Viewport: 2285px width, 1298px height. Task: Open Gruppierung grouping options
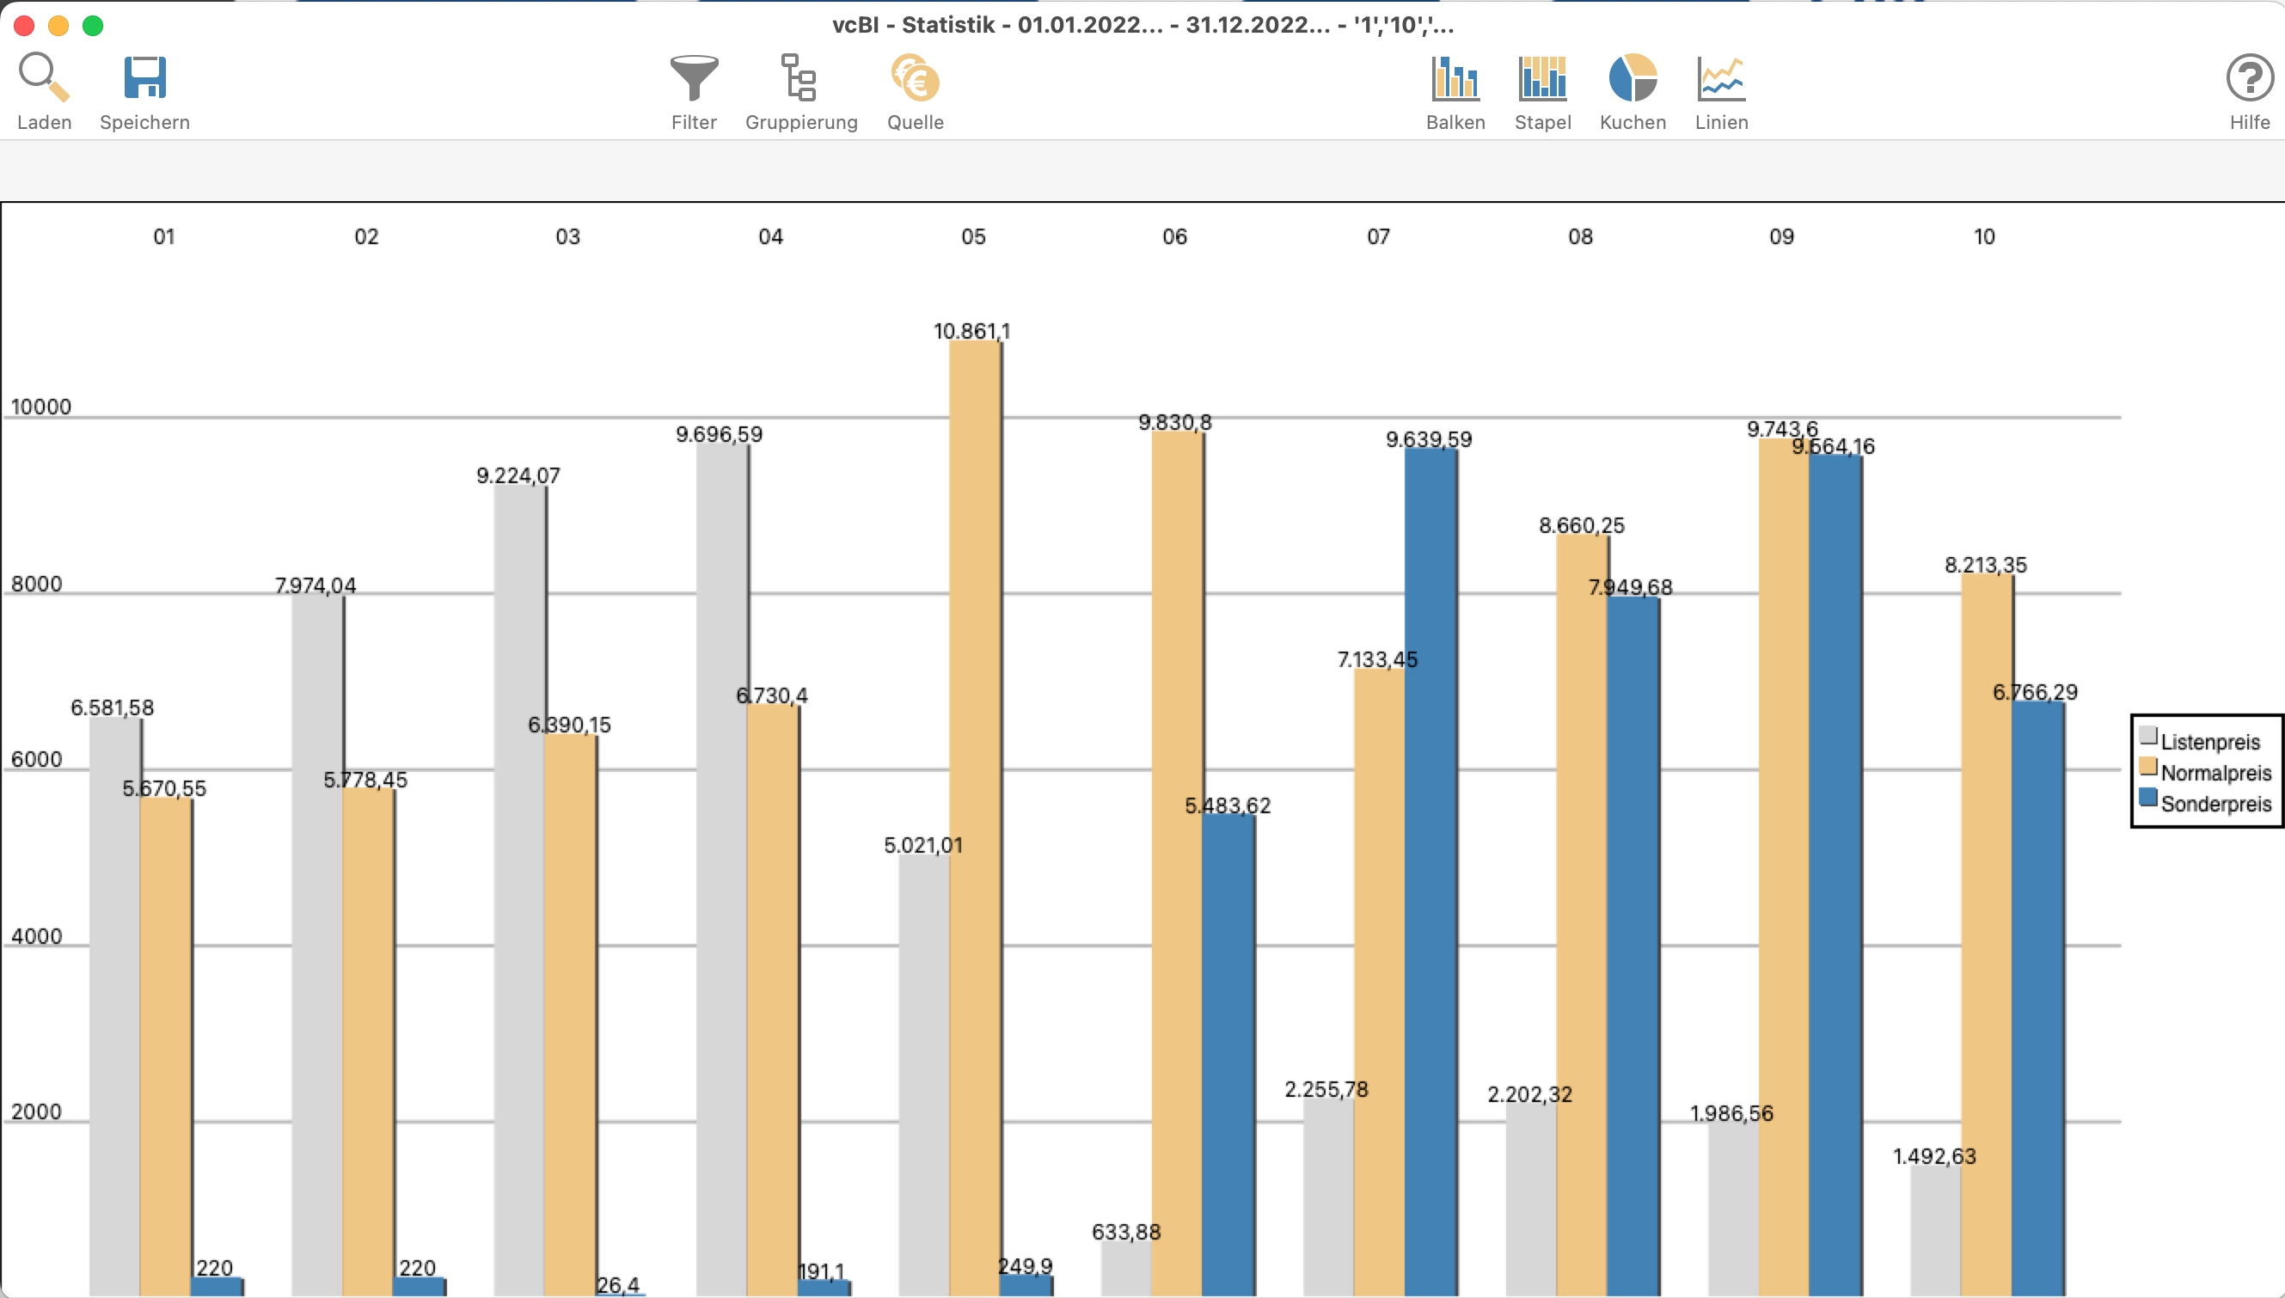pyautogui.click(x=799, y=78)
